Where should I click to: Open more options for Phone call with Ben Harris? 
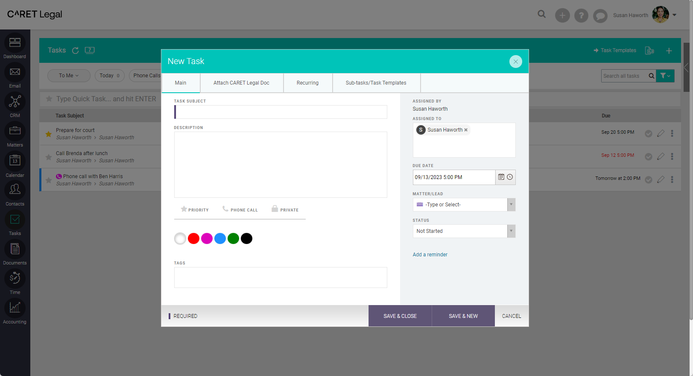click(x=672, y=179)
